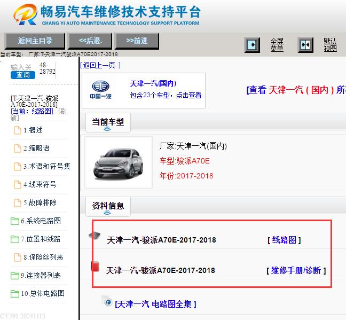This screenshot has width=346, height=320.
Task: Open tree item 3.术语和符号集
Action: [x=47, y=166]
